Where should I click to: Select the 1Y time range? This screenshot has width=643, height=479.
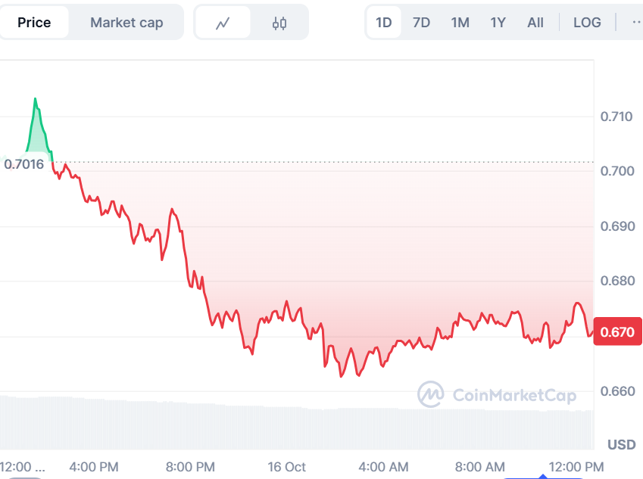498,22
